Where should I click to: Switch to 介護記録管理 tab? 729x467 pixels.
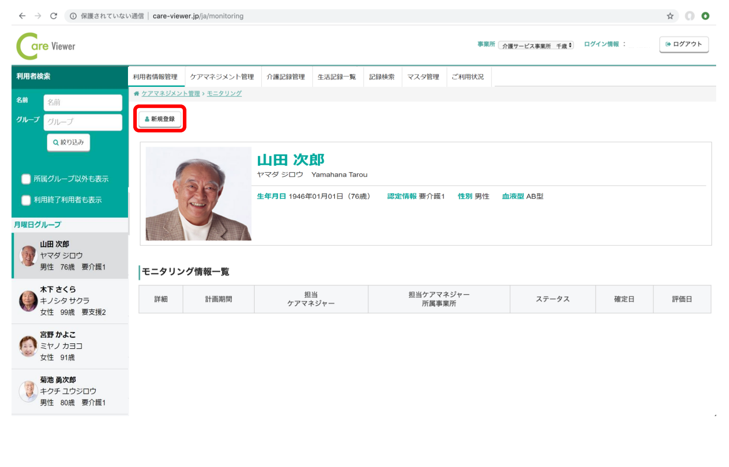pos(286,77)
